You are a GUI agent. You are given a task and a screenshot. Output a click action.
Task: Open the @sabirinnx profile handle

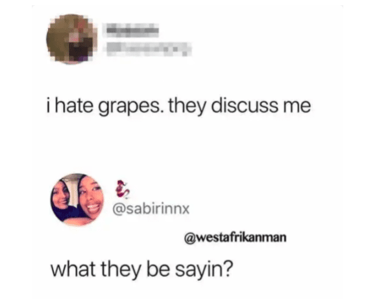pyautogui.click(x=151, y=208)
